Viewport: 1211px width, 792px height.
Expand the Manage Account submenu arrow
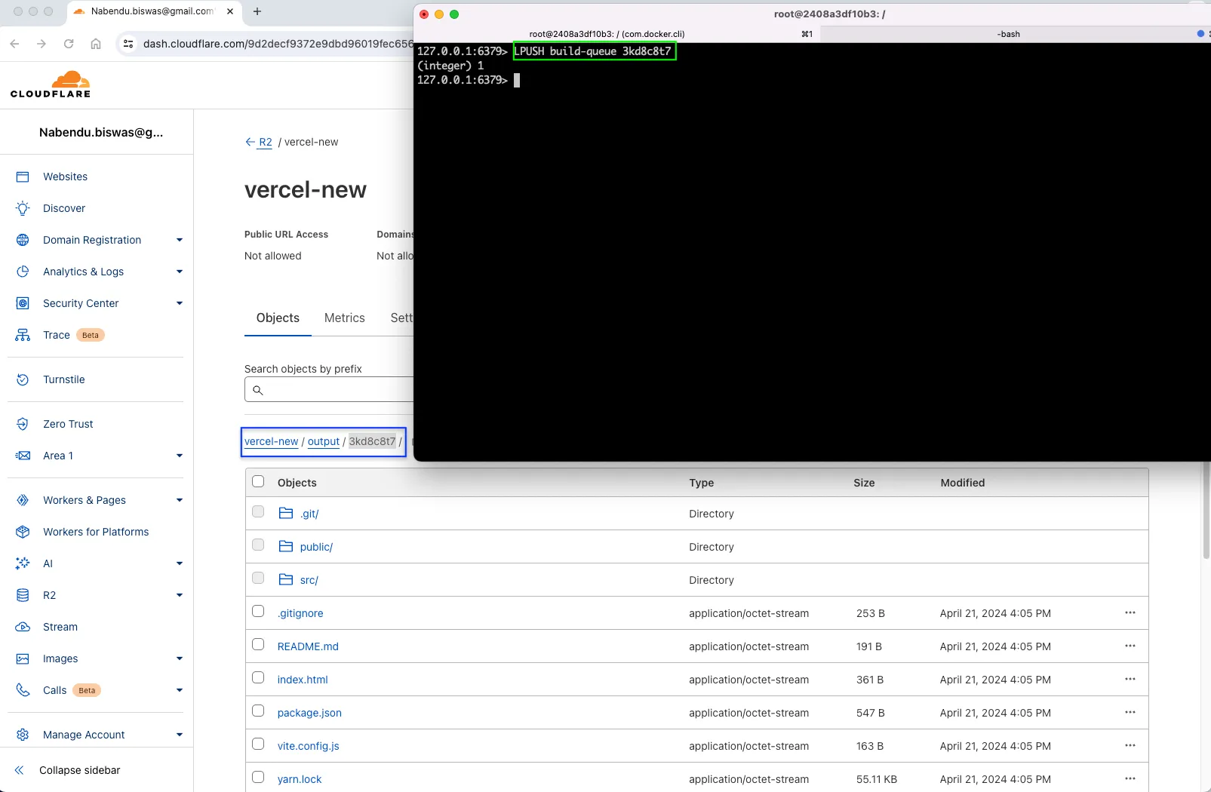pyautogui.click(x=180, y=735)
